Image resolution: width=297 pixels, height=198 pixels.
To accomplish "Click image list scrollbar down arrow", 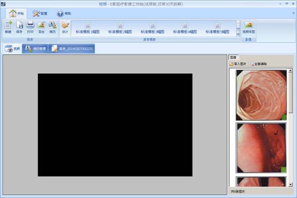I will tap(290, 185).
